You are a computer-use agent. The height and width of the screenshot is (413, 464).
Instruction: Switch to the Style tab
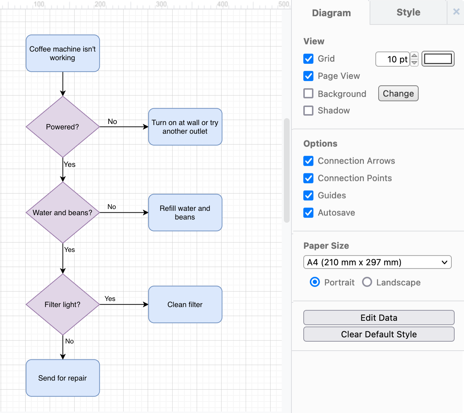tap(408, 13)
